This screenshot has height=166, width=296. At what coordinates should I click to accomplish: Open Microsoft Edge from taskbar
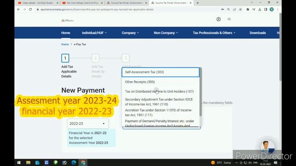(74, 163)
